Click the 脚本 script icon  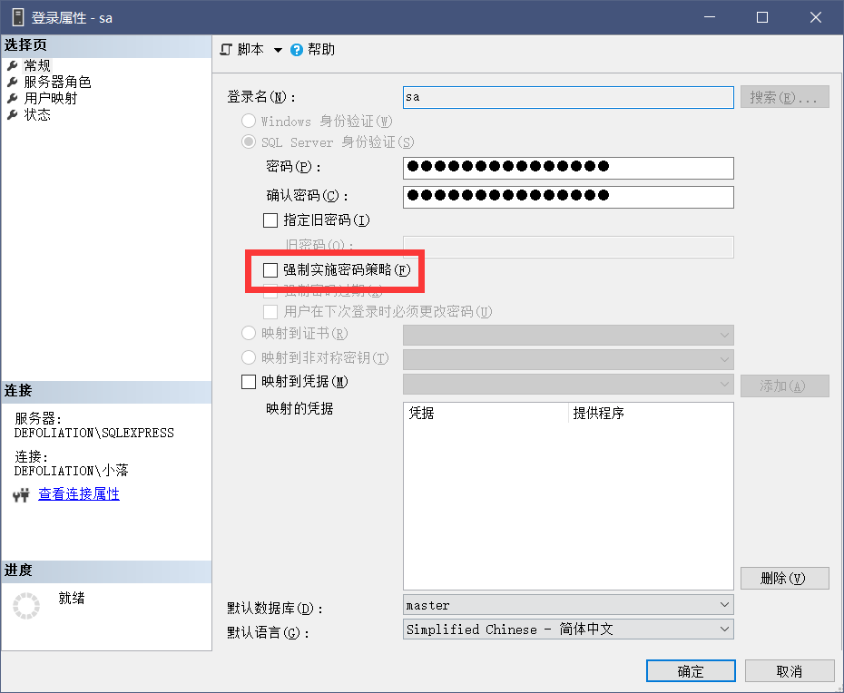(x=226, y=50)
